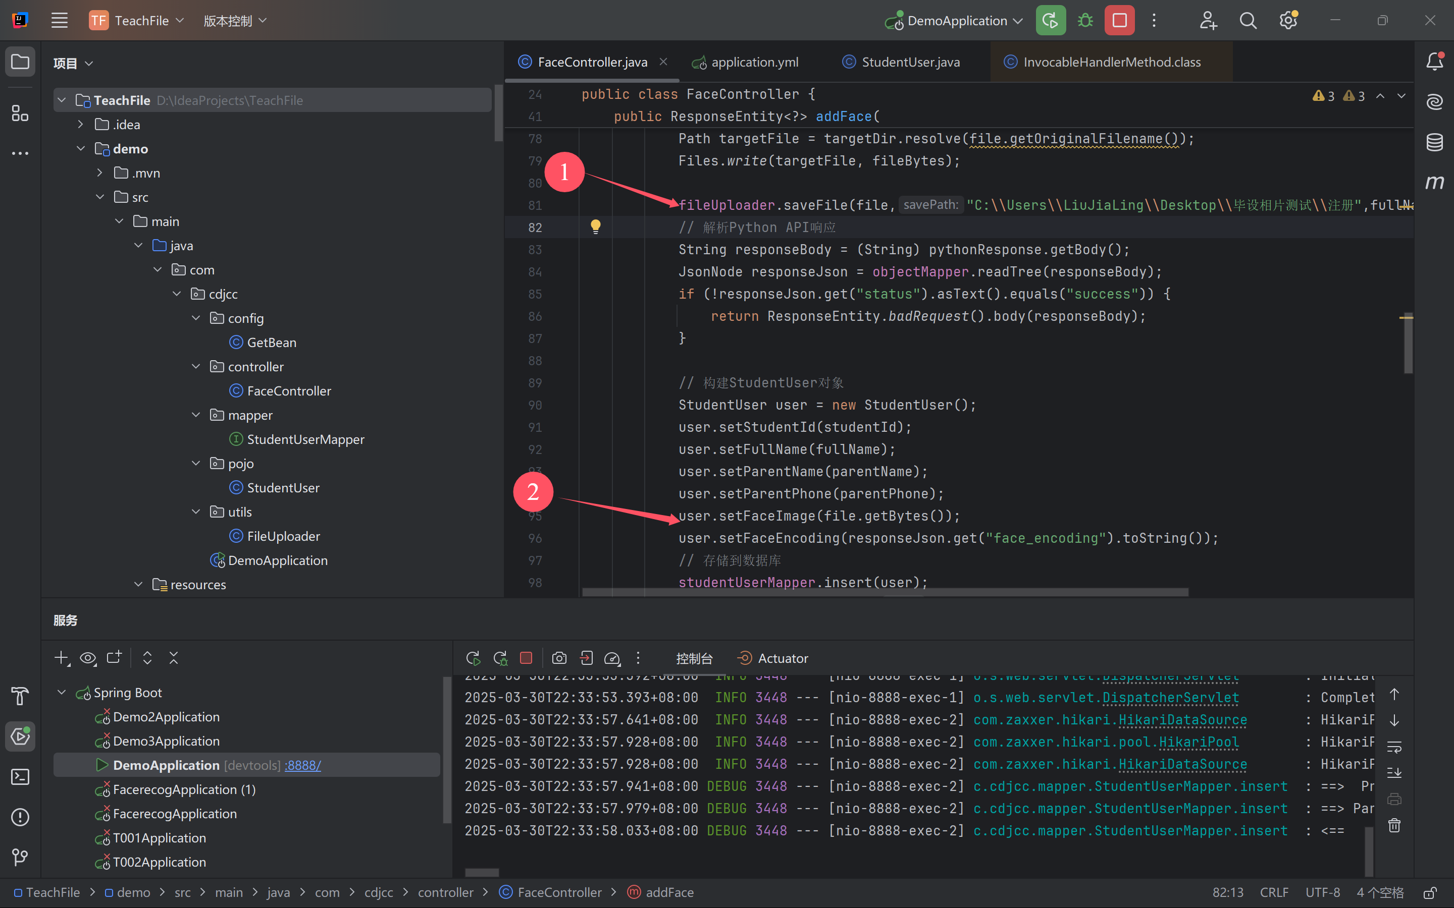The image size is (1454, 908).
Task: Click the editor horizontal scrollbar
Action: click(885, 592)
